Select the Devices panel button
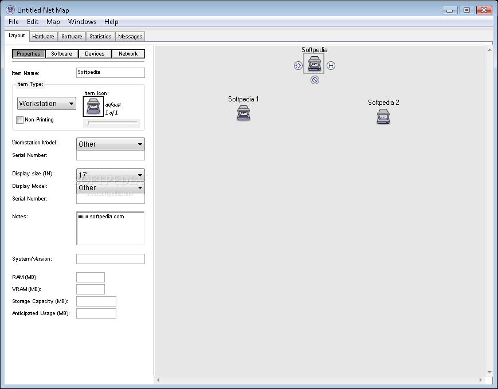This screenshot has height=389, width=498. (95, 54)
